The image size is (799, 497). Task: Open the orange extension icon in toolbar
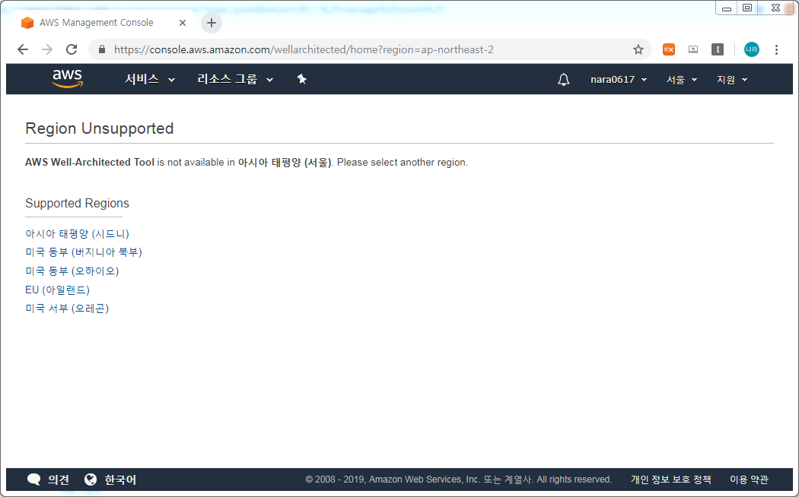point(669,49)
